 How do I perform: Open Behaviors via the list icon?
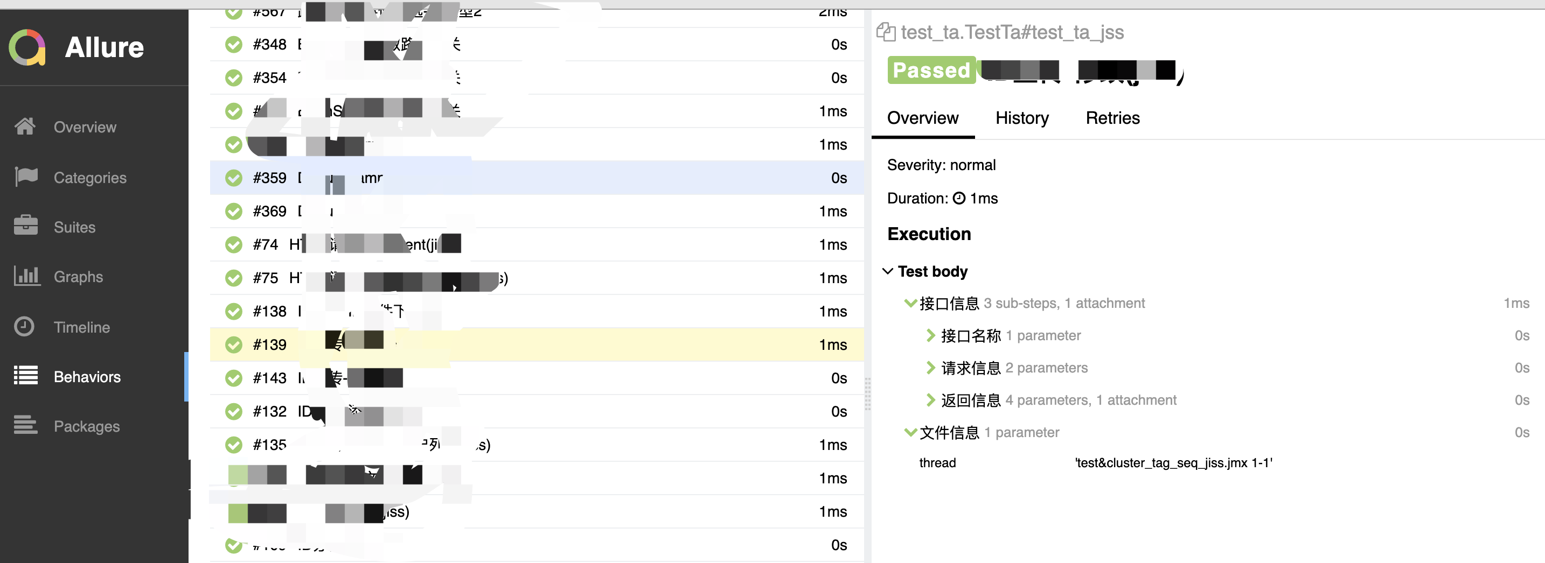pos(26,376)
